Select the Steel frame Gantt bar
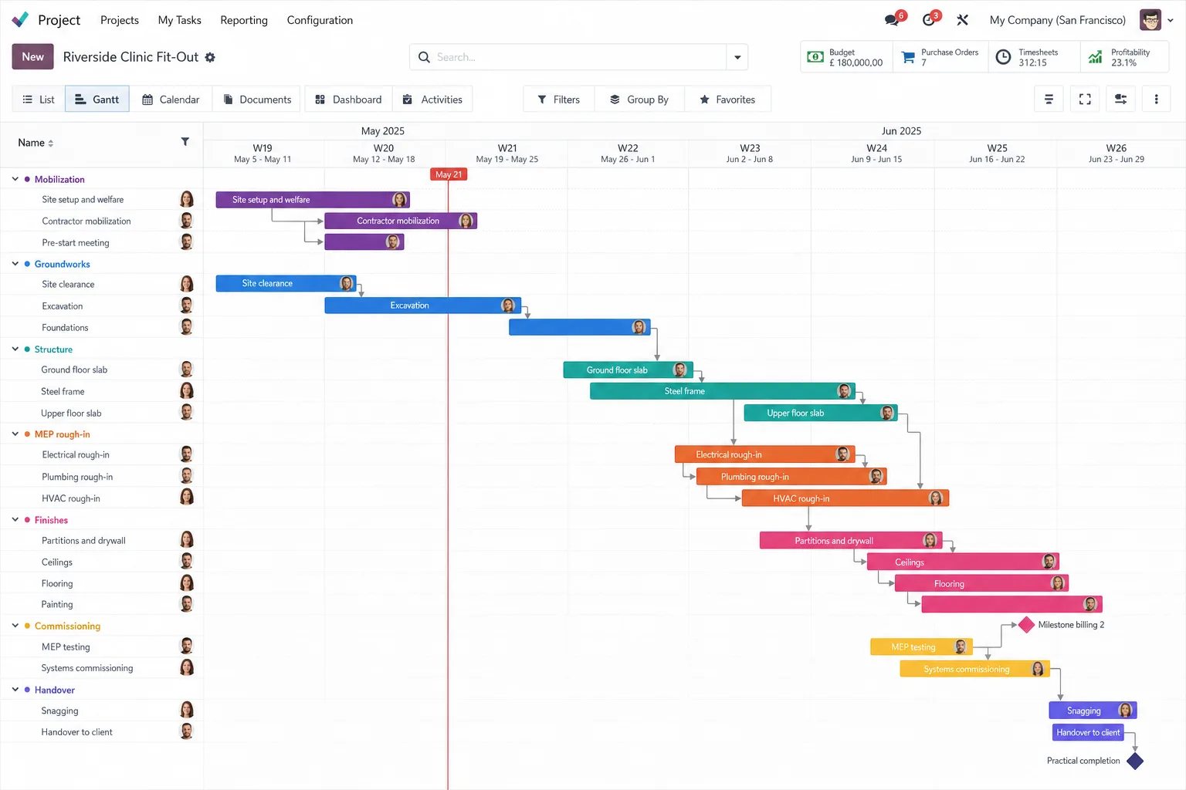Viewport: 1186px width, 790px height. pyautogui.click(x=722, y=391)
